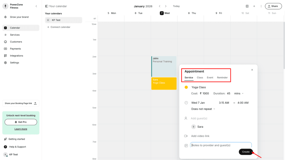Switch to the Reminder tab
Viewport: 285px width, 160px height.
pyautogui.click(x=222, y=77)
